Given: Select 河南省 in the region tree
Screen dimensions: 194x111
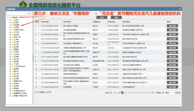Looking at the screenshot, I should click(x=16, y=57).
